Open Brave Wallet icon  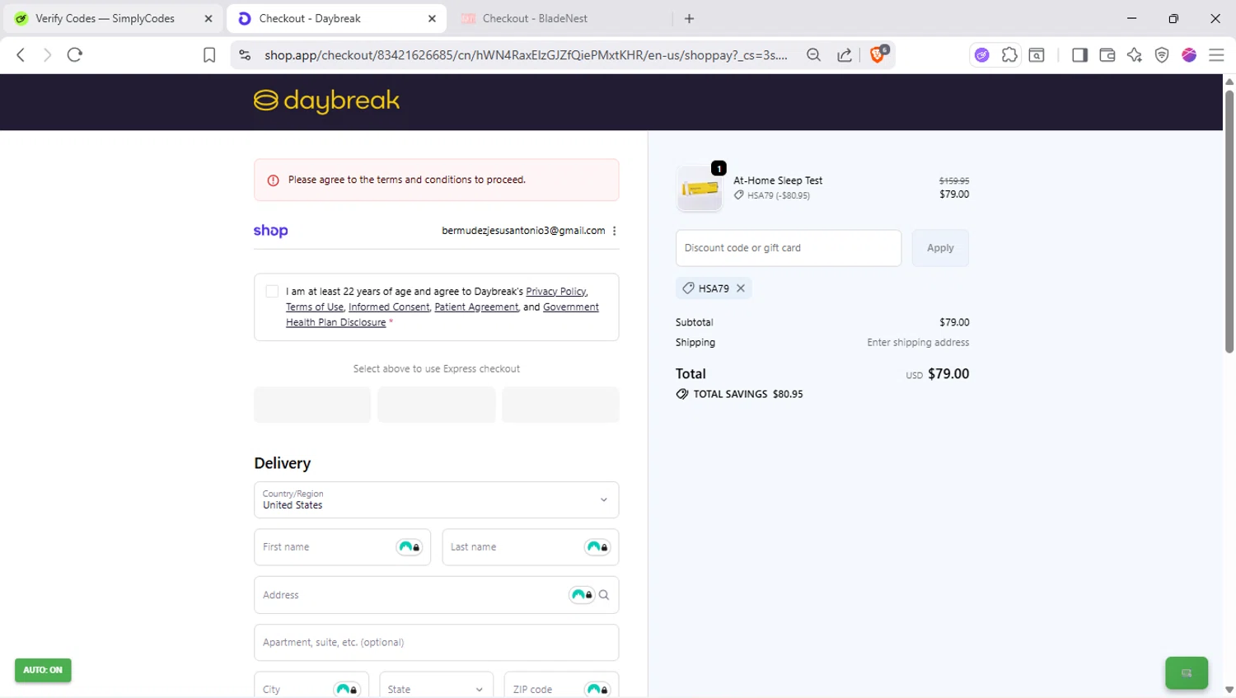(x=1107, y=55)
